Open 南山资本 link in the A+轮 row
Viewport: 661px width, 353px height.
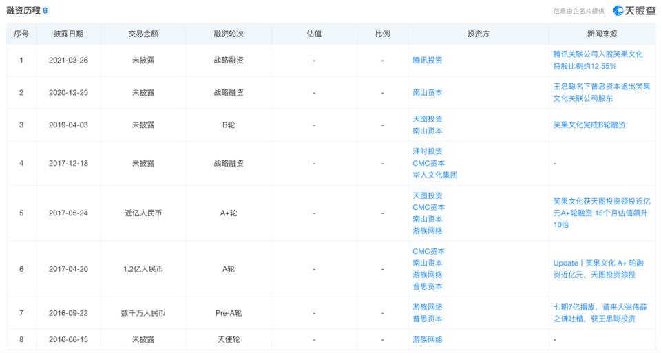(x=427, y=219)
